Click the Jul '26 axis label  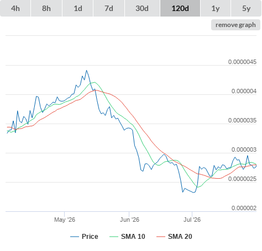[x=192, y=220]
